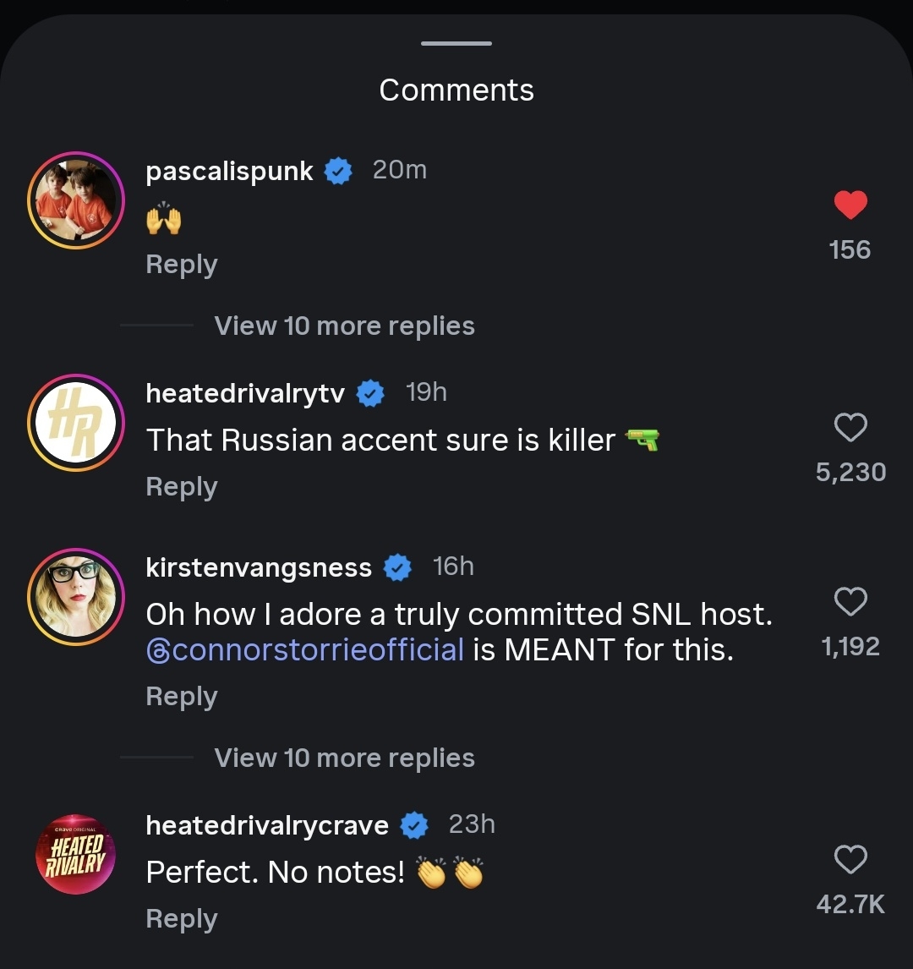The image size is (913, 969).
Task: Like the heatedrivalrycrave Perfect No notes comment
Action: click(x=850, y=860)
